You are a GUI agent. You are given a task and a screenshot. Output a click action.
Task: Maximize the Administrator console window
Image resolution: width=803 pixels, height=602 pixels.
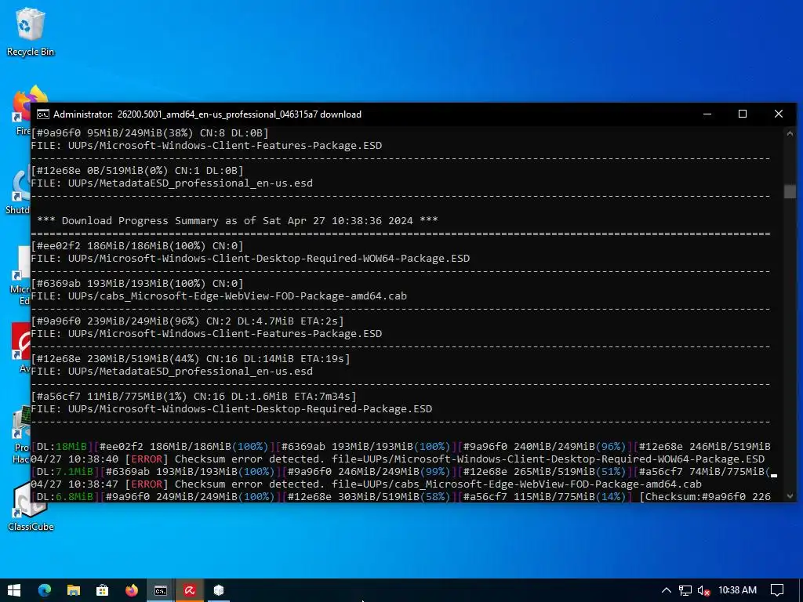(743, 114)
